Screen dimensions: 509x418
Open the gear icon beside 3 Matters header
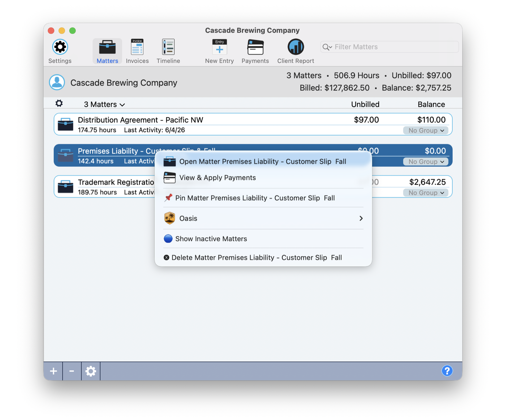tap(59, 103)
